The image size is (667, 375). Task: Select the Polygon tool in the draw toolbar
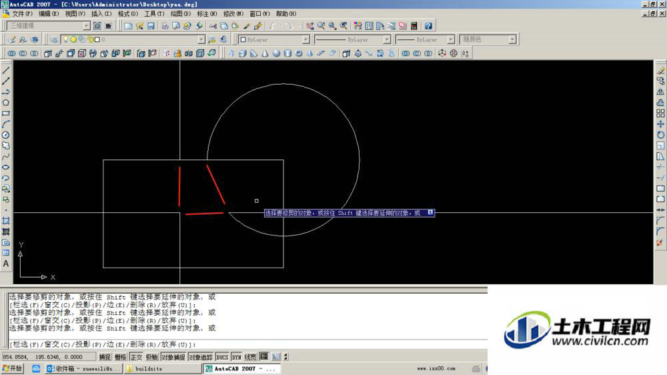pos(6,103)
